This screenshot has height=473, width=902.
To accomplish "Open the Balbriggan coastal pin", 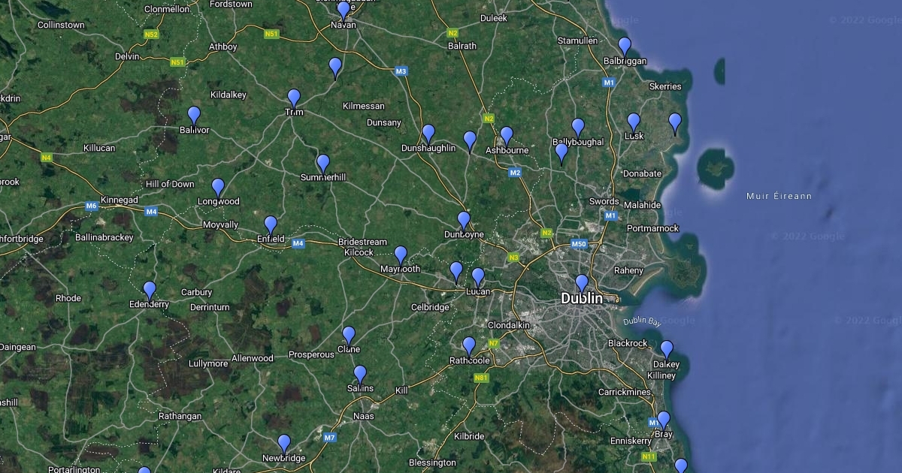I will pyautogui.click(x=625, y=47).
